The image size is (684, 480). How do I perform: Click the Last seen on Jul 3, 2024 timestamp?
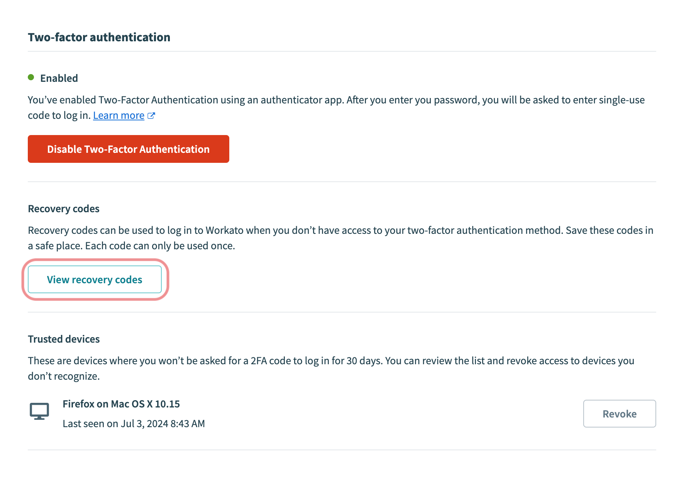(x=134, y=424)
